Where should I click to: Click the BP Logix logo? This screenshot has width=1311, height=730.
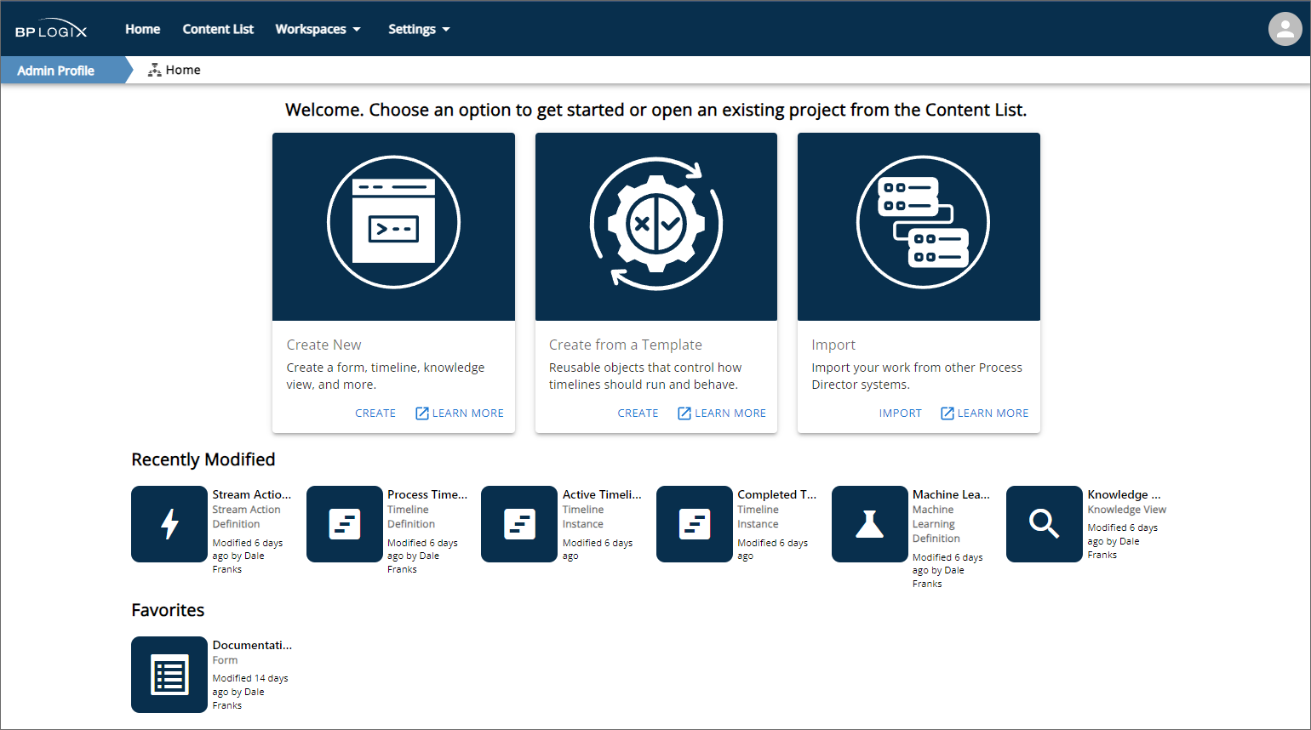click(x=51, y=30)
